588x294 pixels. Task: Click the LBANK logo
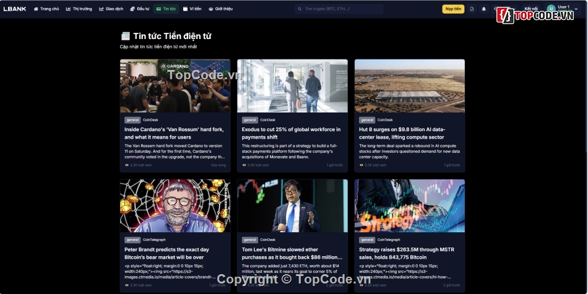point(15,9)
